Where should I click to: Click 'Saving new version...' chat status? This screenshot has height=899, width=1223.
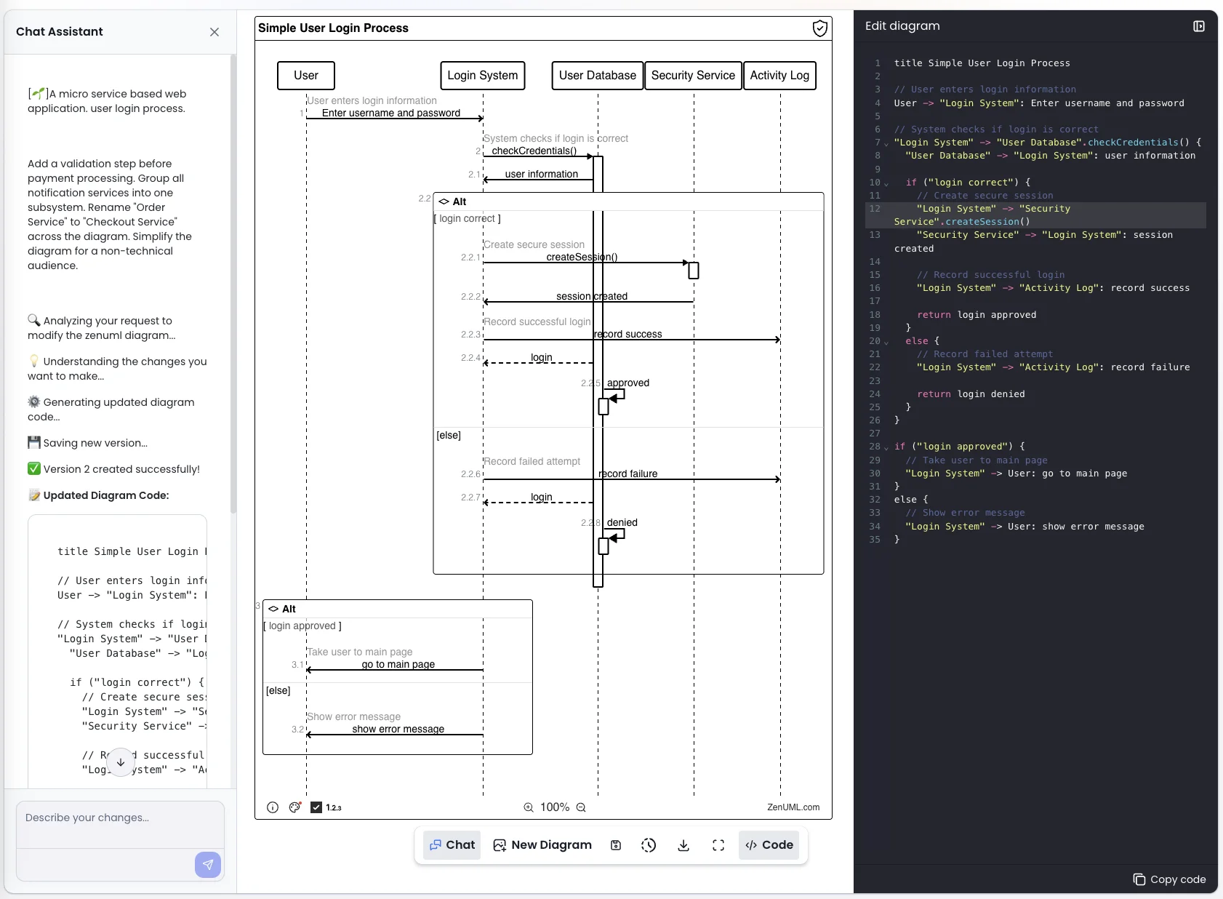point(88,443)
